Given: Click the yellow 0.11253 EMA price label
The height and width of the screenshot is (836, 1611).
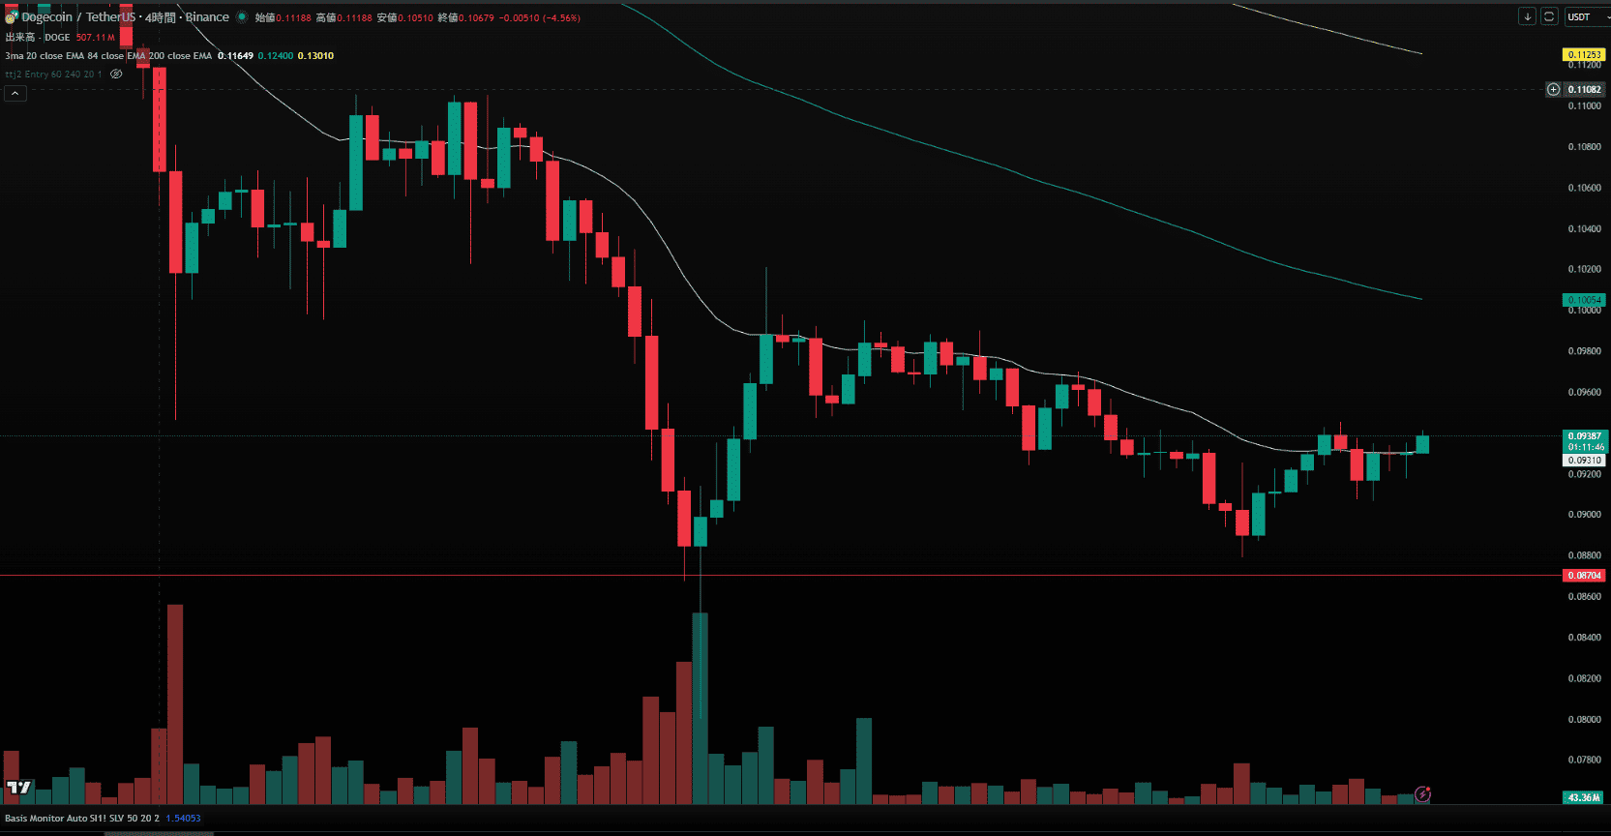Looking at the screenshot, I should pyautogui.click(x=1584, y=54).
